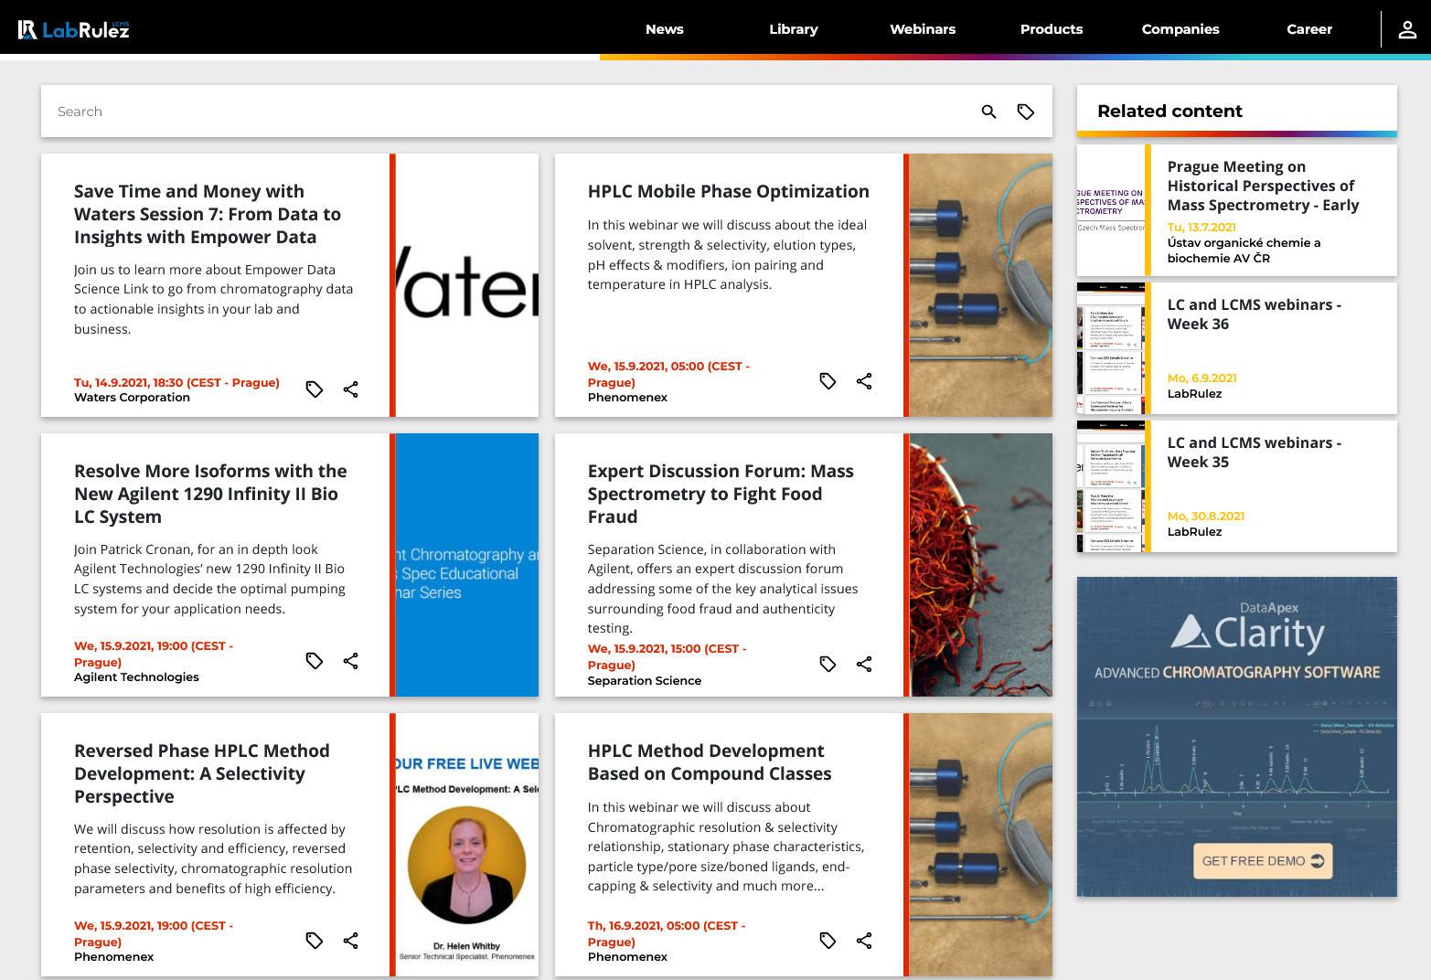Open Save Time and Money with Waters title
Viewport: 1431px width, 980px height.
[x=208, y=214]
